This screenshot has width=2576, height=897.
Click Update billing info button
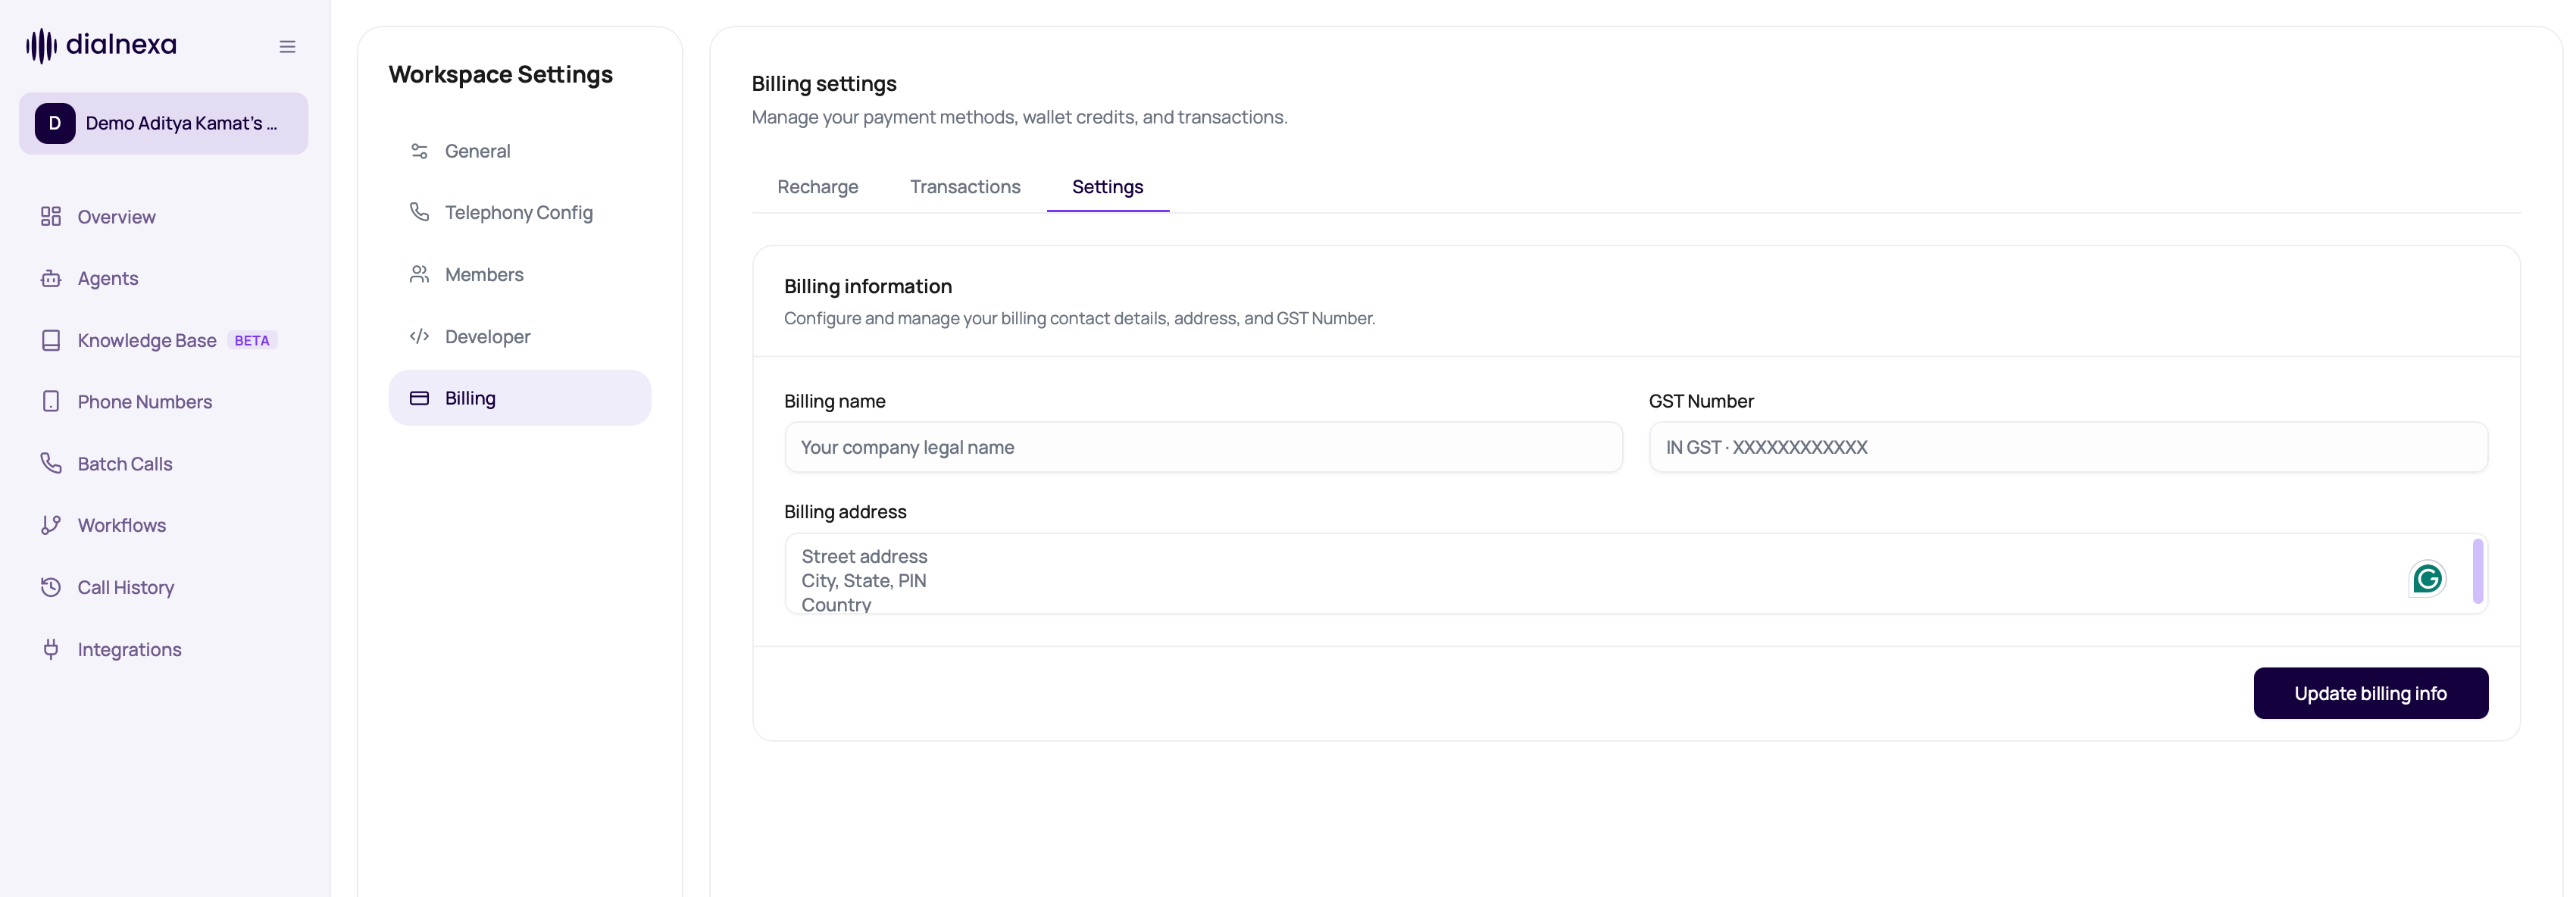tap(2370, 693)
